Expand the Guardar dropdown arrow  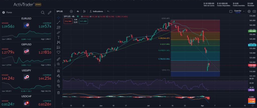click(243, 11)
